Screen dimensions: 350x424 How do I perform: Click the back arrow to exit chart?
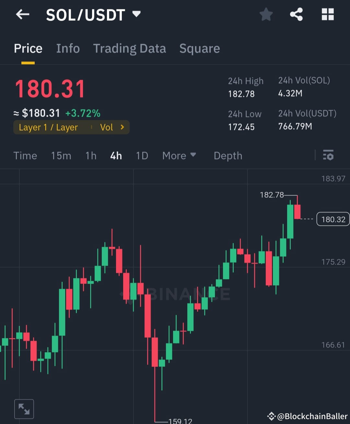[22, 14]
